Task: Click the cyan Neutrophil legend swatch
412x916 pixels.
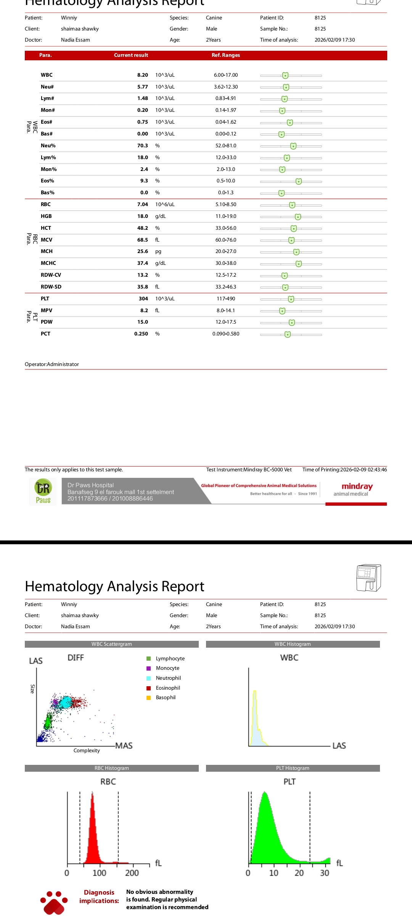Action: (149, 678)
